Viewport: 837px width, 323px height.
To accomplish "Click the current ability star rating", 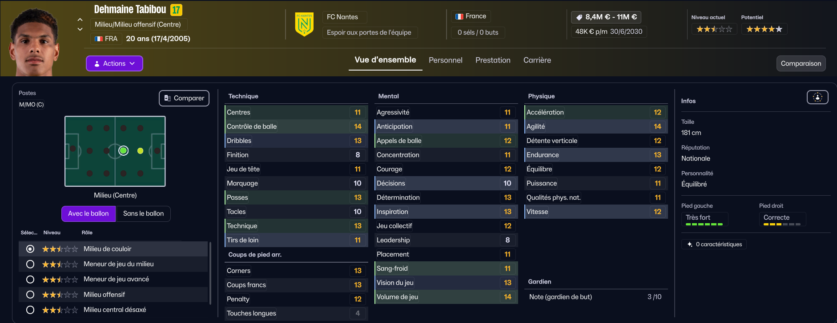I will point(714,29).
